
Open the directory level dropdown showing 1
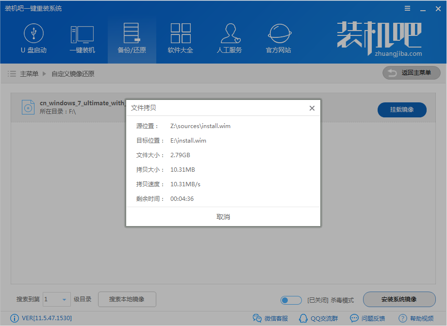(x=56, y=300)
